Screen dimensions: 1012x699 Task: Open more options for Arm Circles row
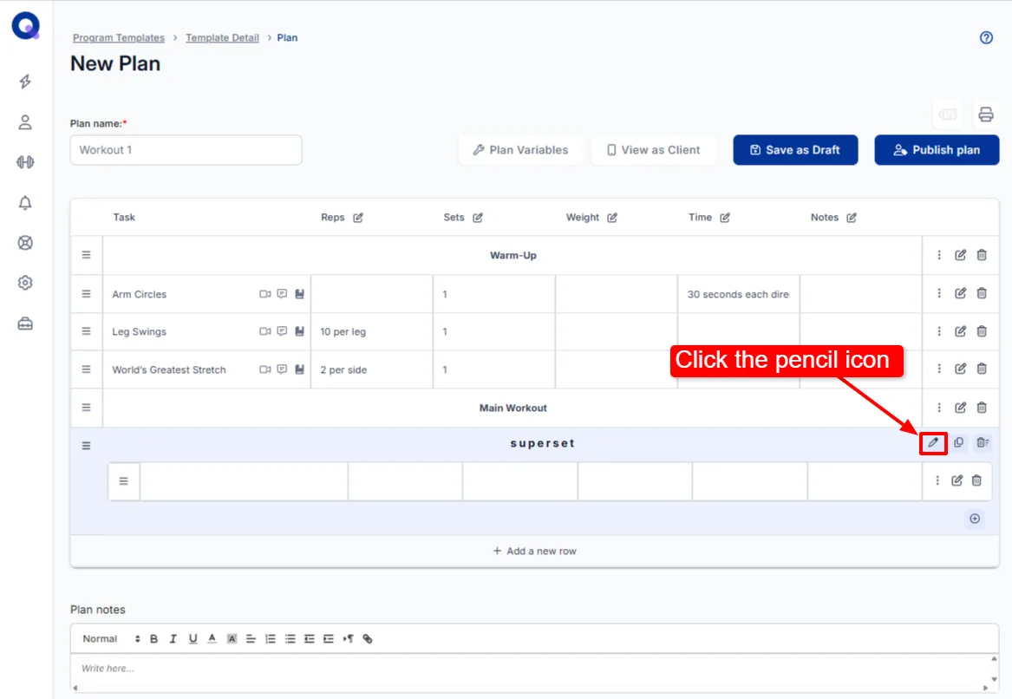[x=939, y=293]
